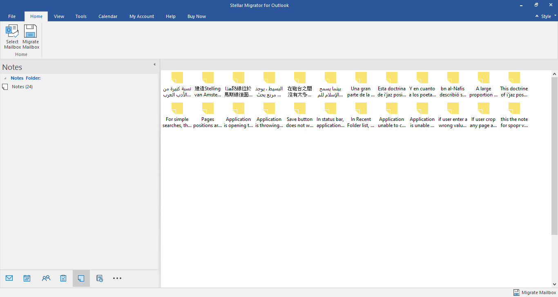558x297 pixels.
Task: Open note 'Stelling van Amste'
Action: [x=208, y=85]
